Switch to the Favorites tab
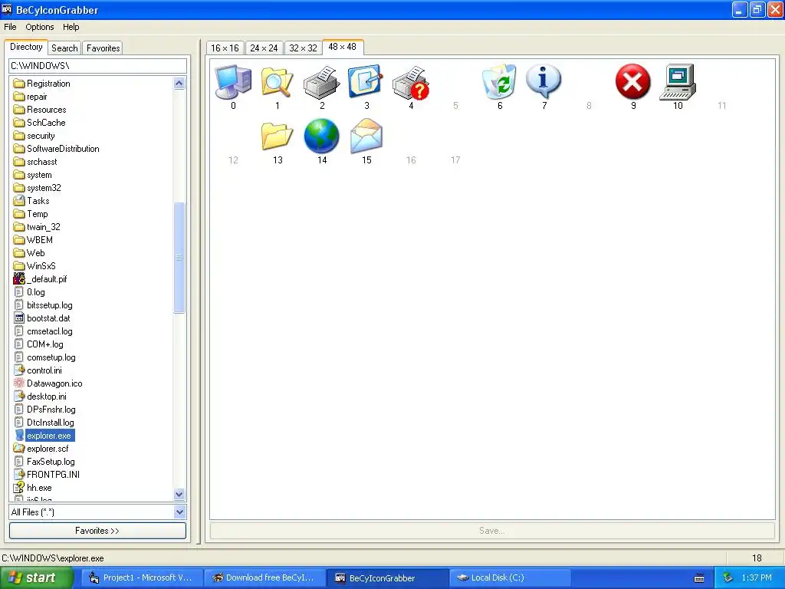The height and width of the screenshot is (589, 785). 103,48
